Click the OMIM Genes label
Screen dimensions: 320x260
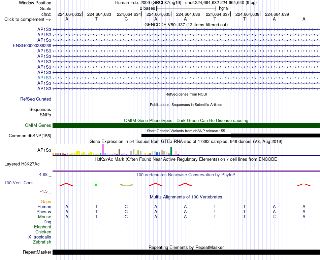click(38, 125)
